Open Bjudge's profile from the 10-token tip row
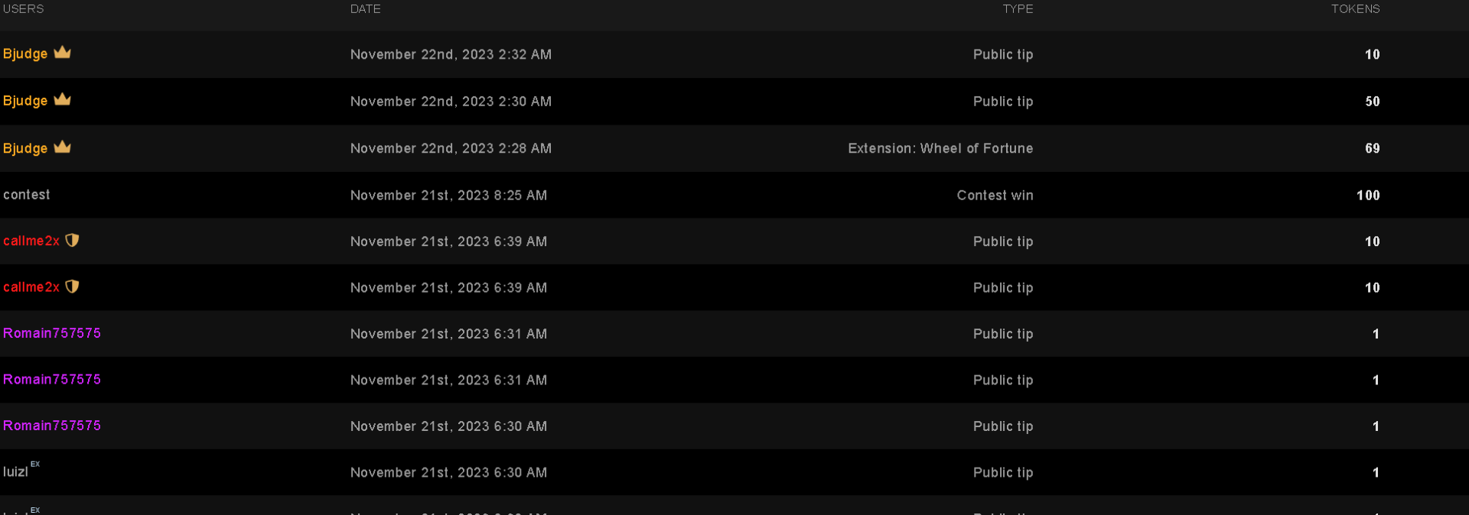This screenshot has width=1469, height=515. coord(25,54)
